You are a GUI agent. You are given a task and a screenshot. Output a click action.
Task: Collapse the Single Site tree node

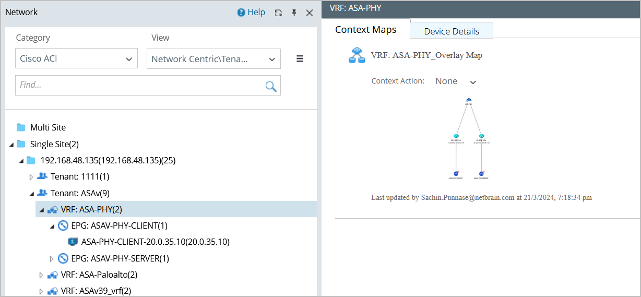click(11, 144)
